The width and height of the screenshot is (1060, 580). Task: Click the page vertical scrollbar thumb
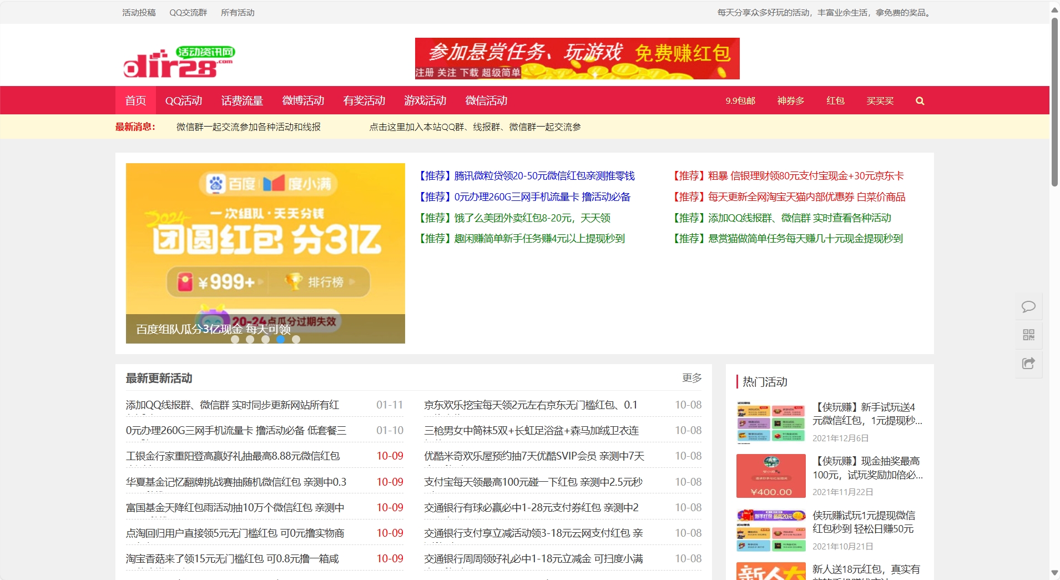[x=1054, y=103]
